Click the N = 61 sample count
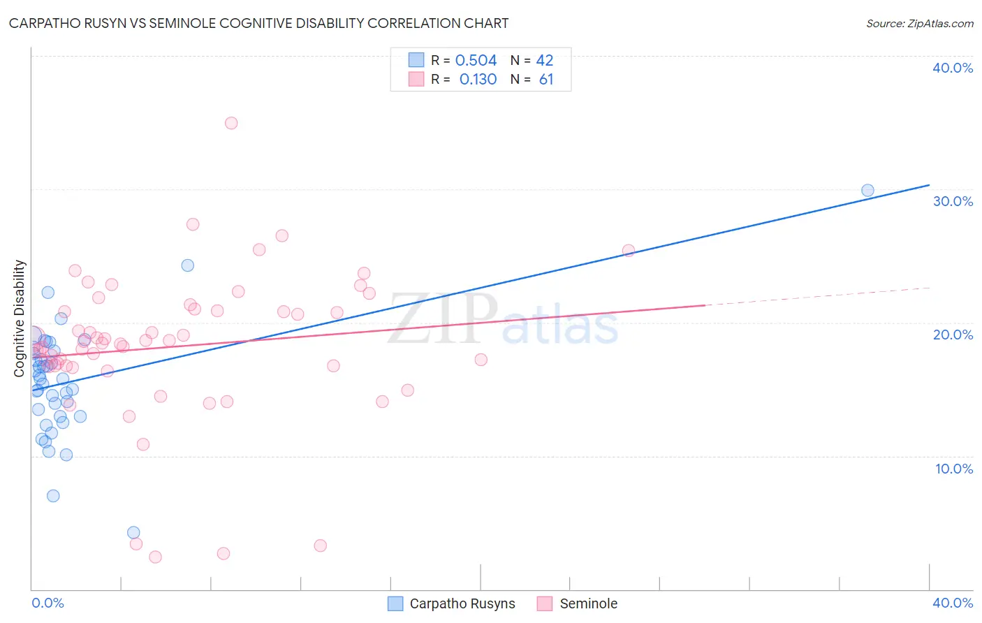 click(532, 79)
